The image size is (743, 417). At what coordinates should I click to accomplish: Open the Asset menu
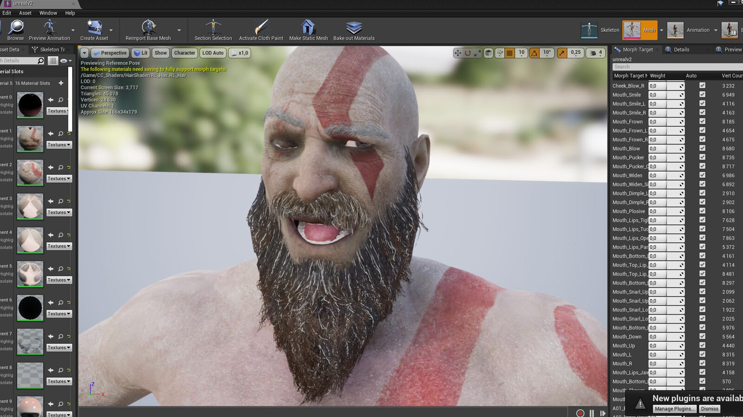click(25, 13)
